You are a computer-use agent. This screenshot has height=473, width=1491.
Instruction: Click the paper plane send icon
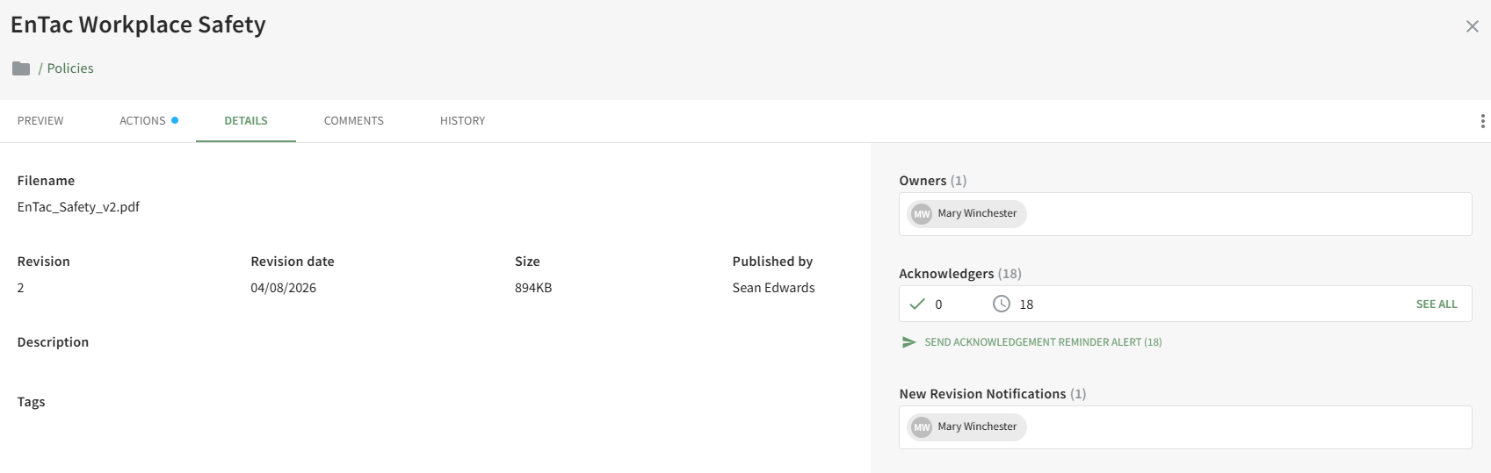tap(908, 342)
